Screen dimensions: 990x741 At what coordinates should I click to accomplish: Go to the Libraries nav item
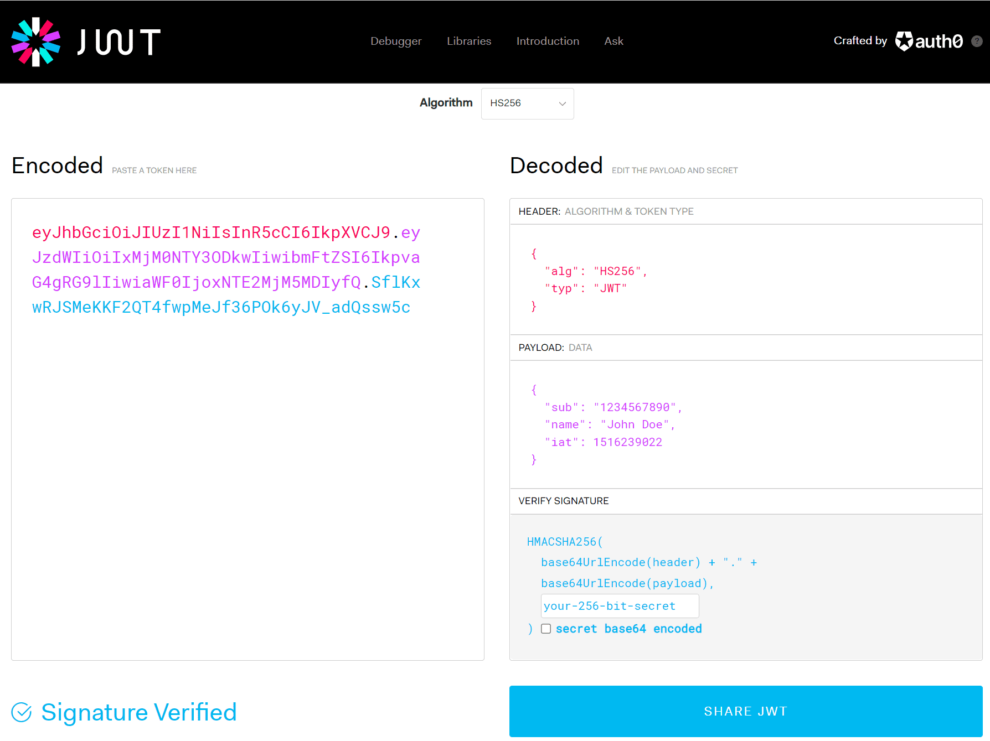(469, 41)
